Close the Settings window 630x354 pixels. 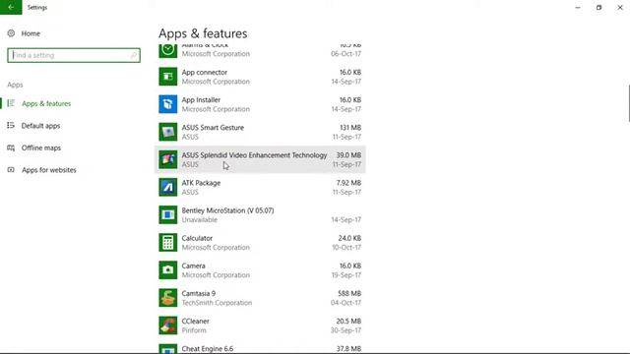point(620,7)
